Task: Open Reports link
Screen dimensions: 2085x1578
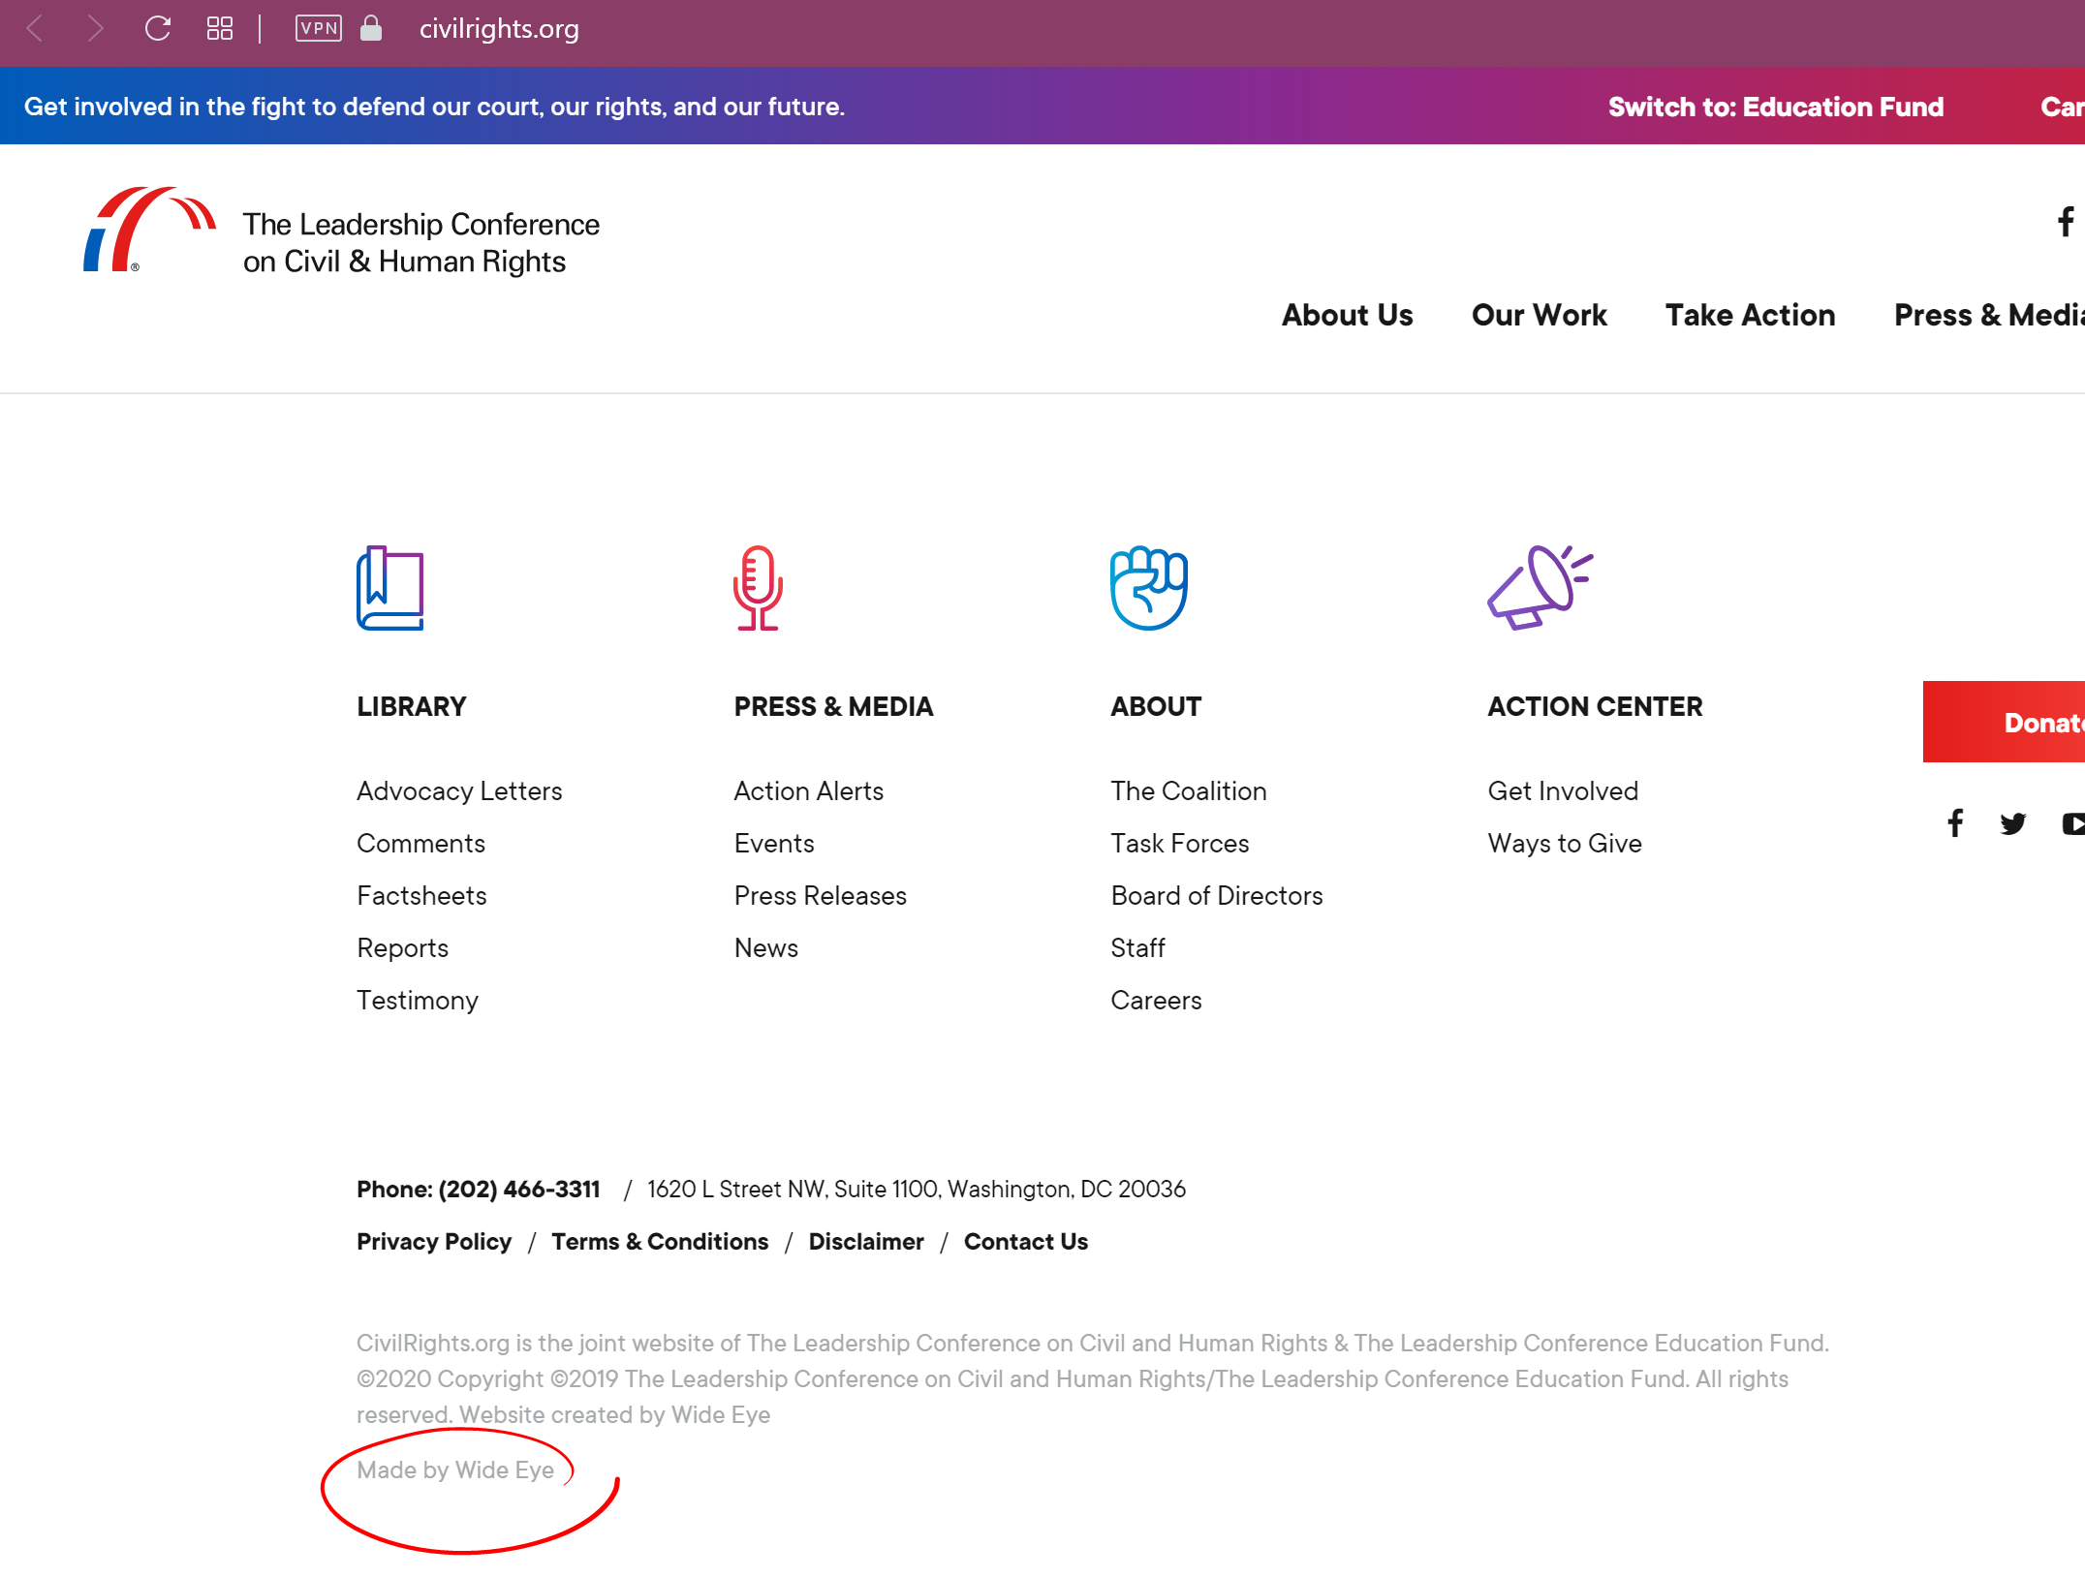Action: 402,947
